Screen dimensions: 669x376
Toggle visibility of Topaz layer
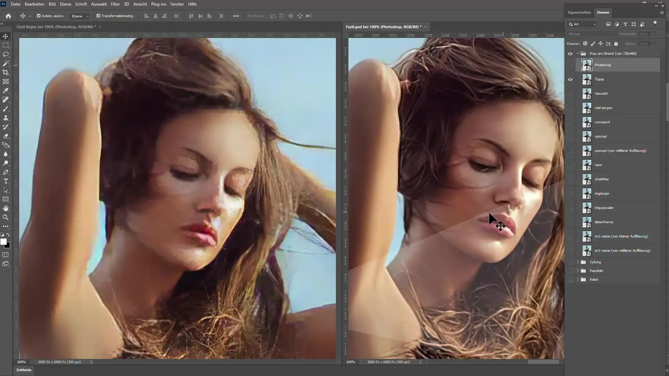(x=570, y=79)
